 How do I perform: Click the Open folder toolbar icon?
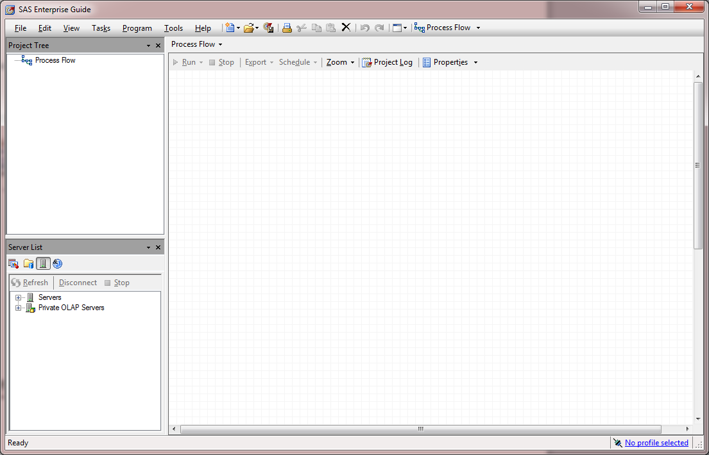(249, 28)
